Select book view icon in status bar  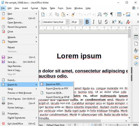coord(100,125)
